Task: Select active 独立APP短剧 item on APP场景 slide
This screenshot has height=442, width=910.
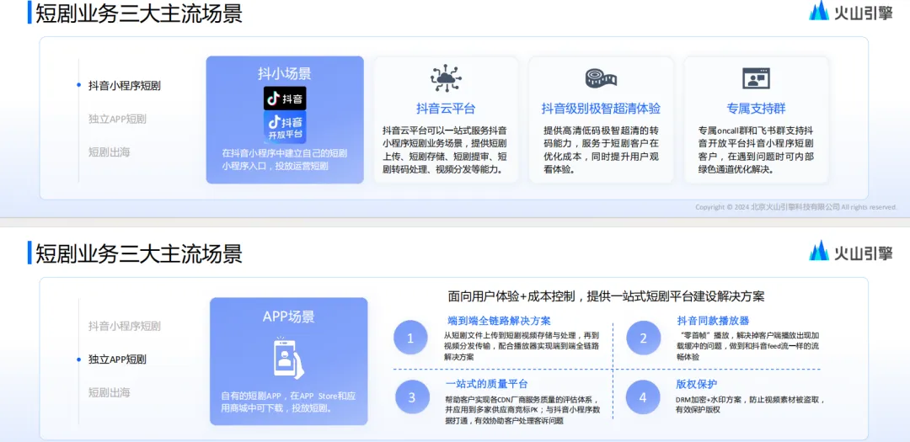Action: 117,359
